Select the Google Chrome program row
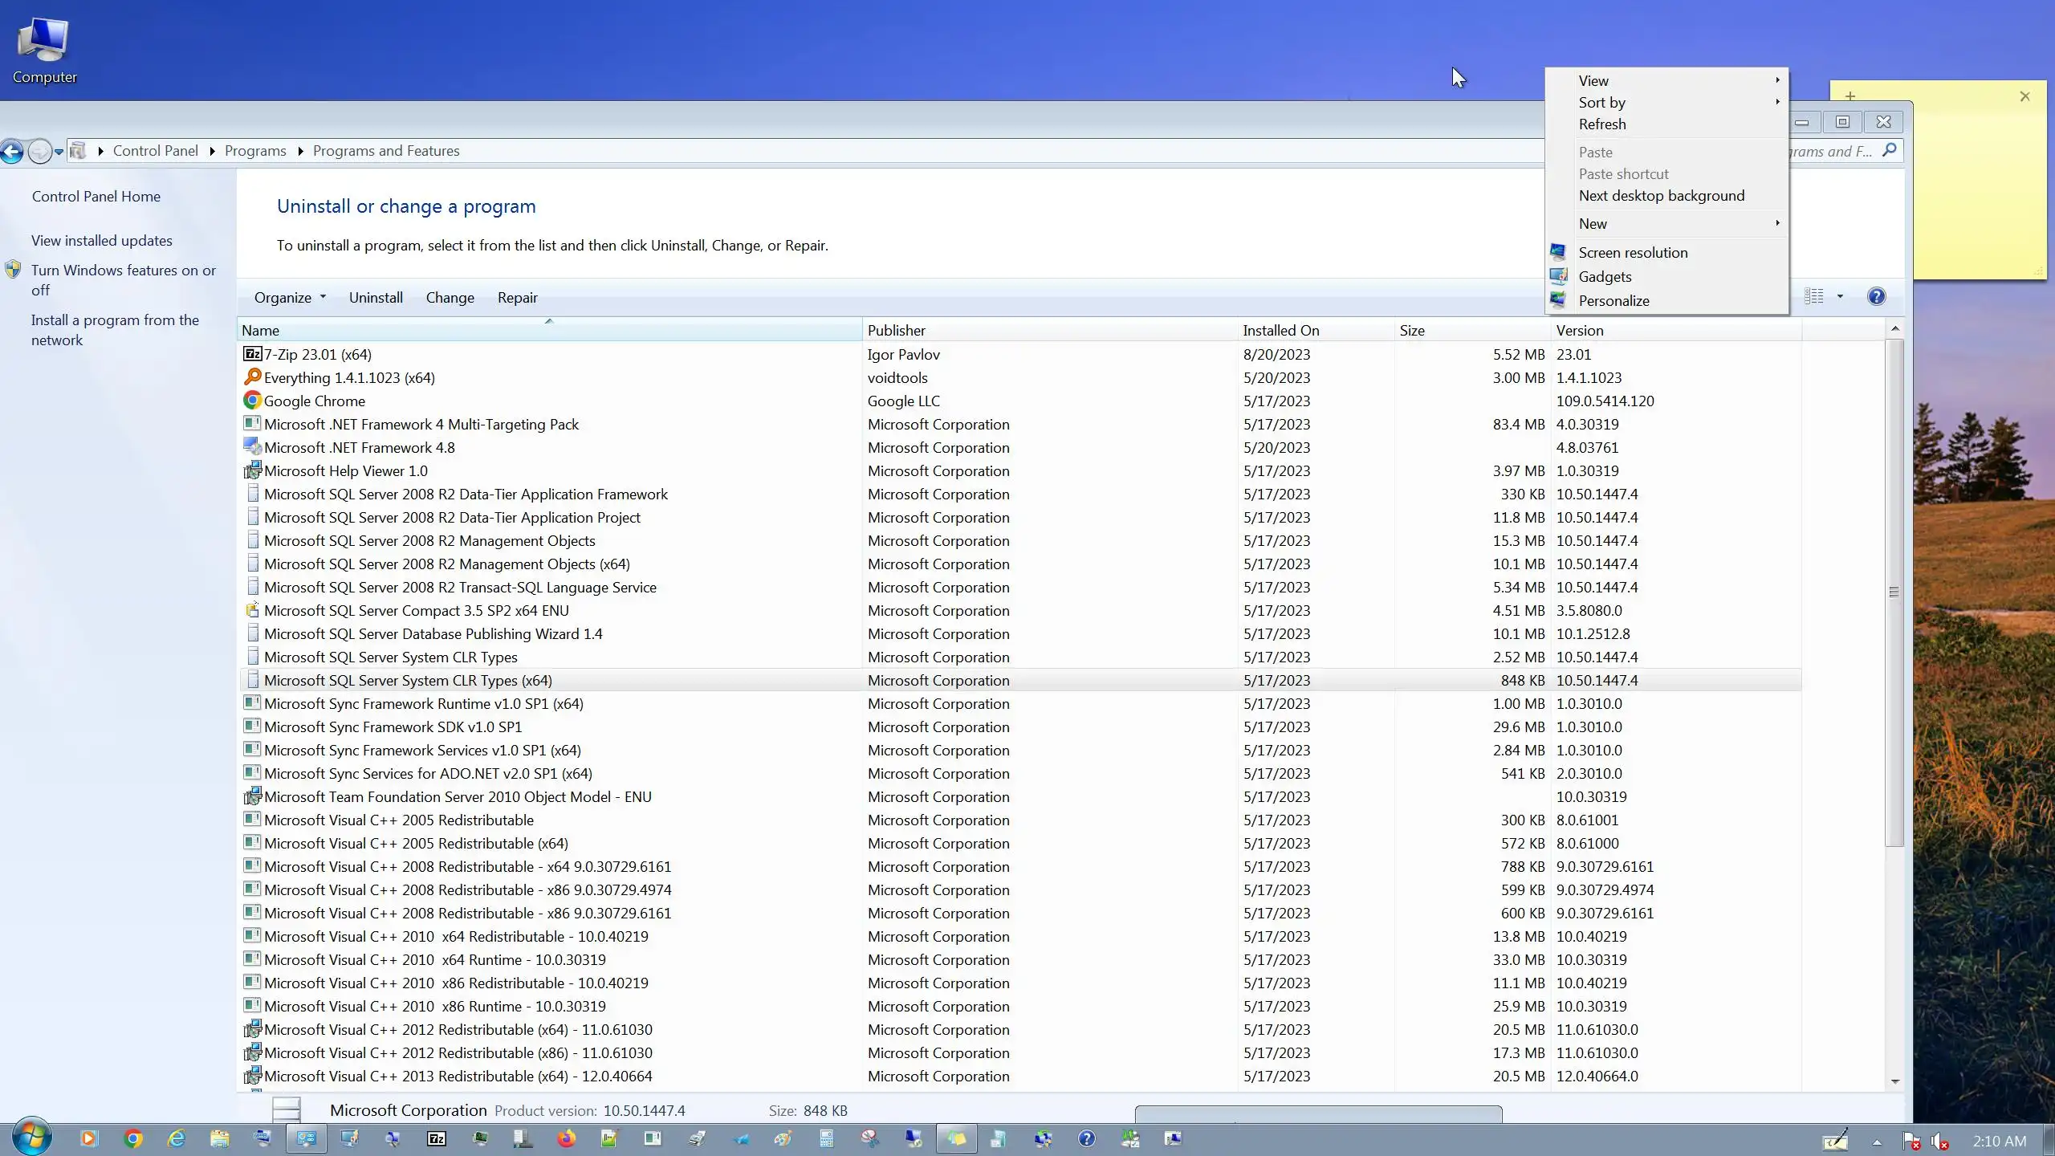 [315, 401]
